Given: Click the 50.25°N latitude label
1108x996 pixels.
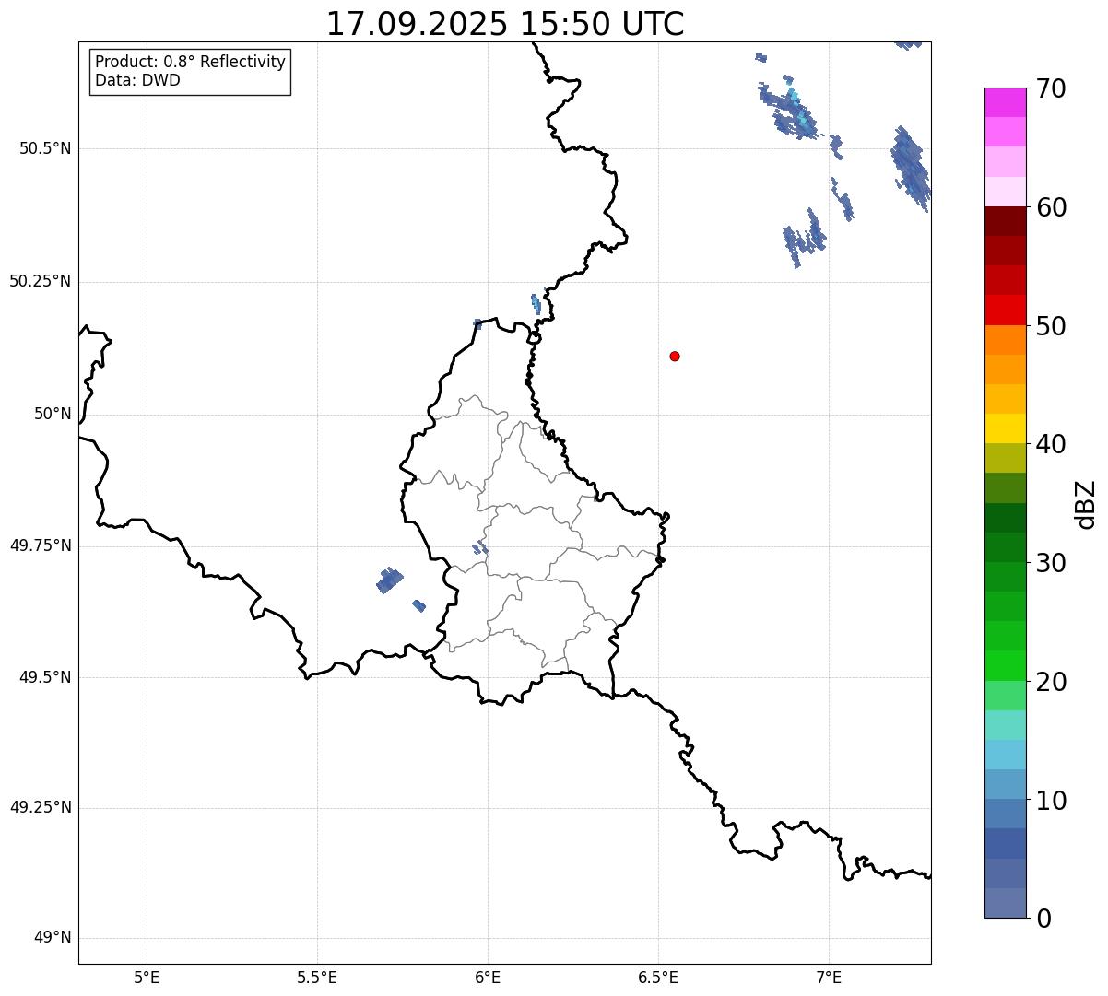Looking at the screenshot, I should tap(40, 281).
